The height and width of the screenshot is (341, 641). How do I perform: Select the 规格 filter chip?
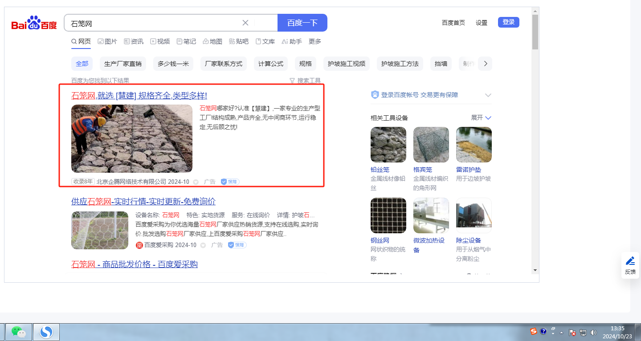click(306, 64)
